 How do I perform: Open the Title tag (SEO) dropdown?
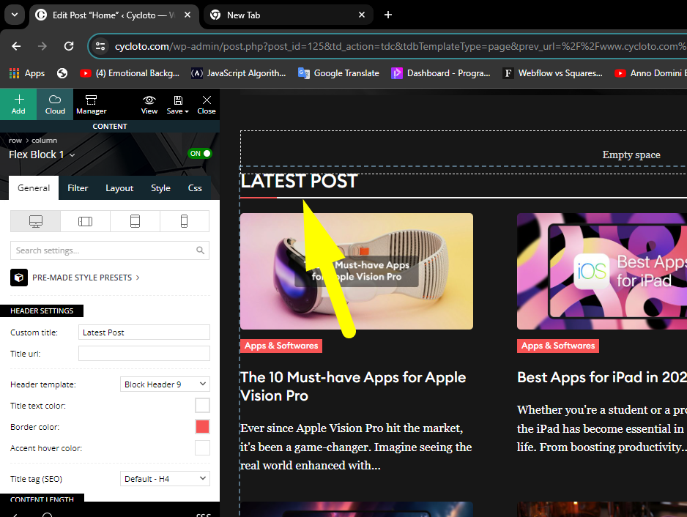(x=165, y=478)
